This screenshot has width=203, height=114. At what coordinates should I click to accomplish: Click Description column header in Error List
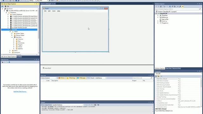click(x=55, y=81)
